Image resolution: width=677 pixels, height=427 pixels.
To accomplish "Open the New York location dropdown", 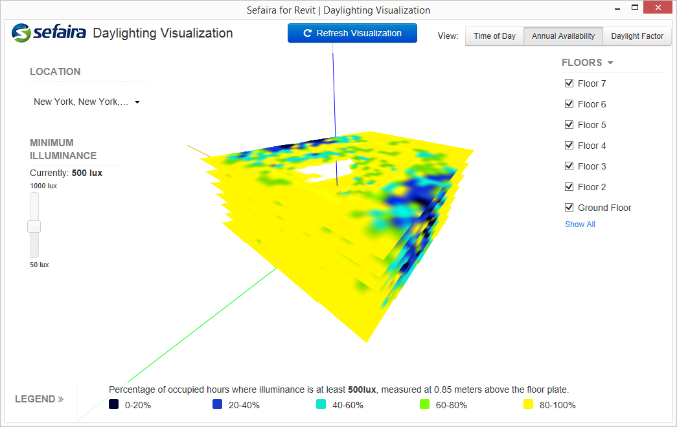I will pyautogui.click(x=87, y=102).
